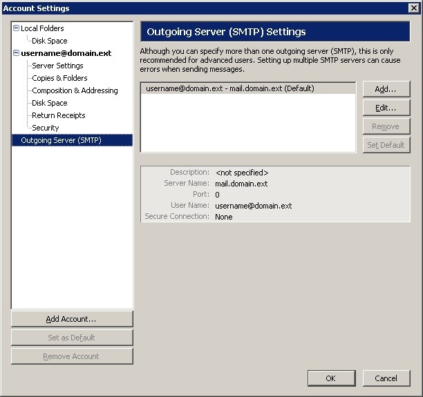The height and width of the screenshot is (397, 423).
Task: Select Local Folders in the account tree
Action: pos(42,28)
